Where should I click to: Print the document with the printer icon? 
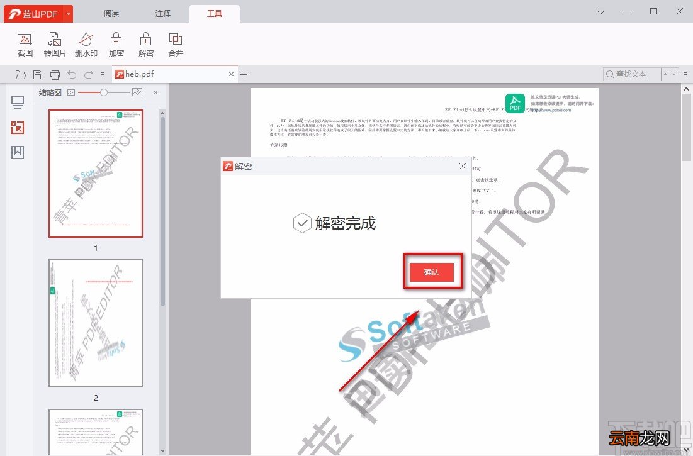point(55,75)
